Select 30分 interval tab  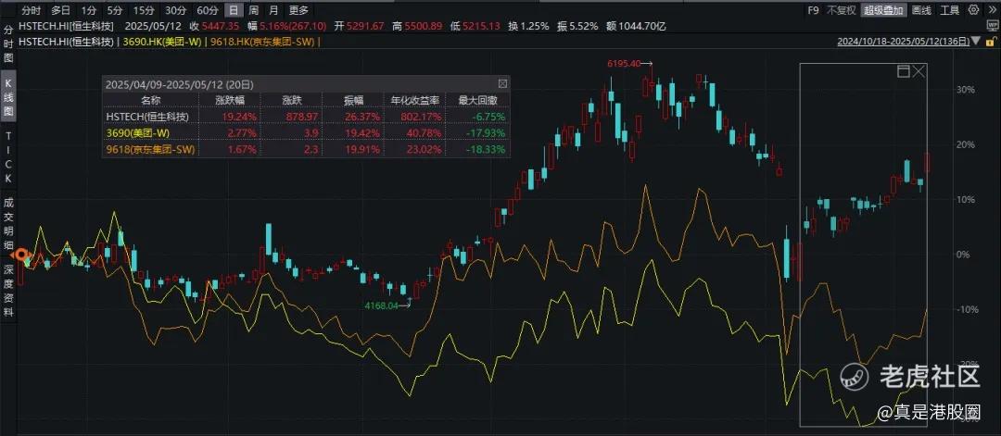[175, 10]
